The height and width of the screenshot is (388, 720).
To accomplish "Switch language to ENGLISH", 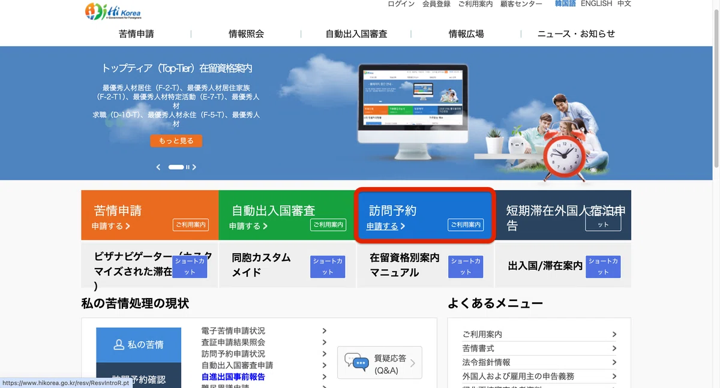I will tap(596, 4).
